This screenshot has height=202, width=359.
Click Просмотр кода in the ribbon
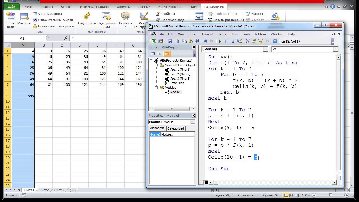pyautogui.click(x=170, y=20)
